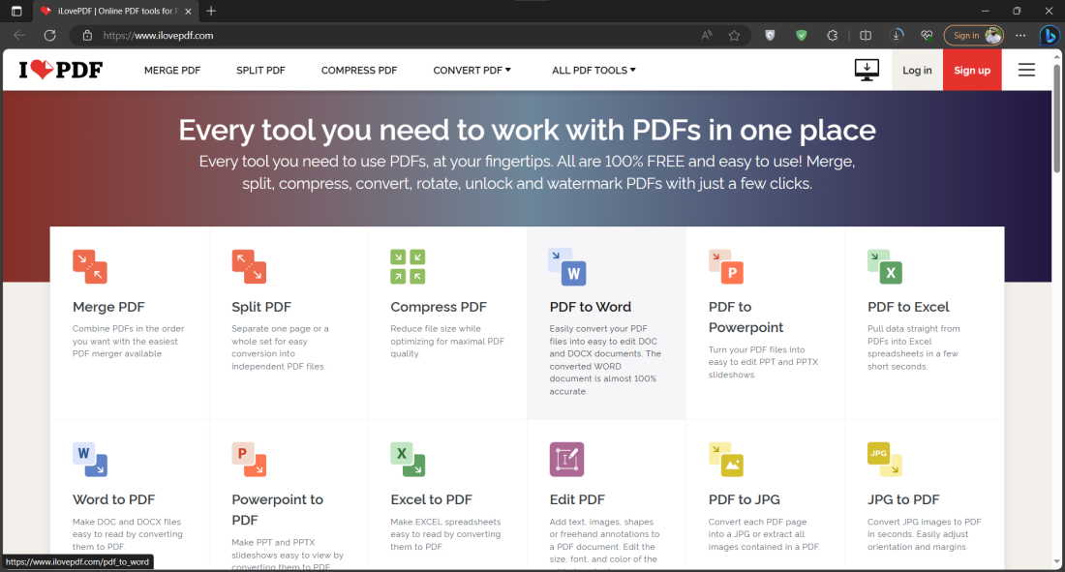Image resolution: width=1065 pixels, height=572 pixels.
Task: Click the PDF to Excel card title
Action: point(908,307)
